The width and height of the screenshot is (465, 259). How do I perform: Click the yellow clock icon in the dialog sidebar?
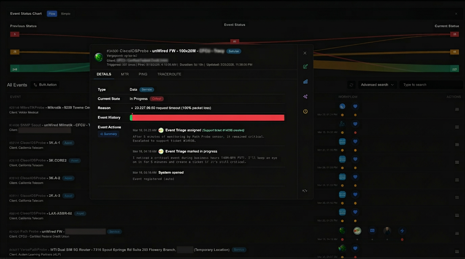[x=305, y=112]
